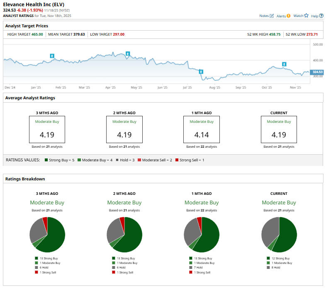Open the Help question mark icon
Image resolution: width=326 pixels, height=290 pixels.
coord(321,16)
